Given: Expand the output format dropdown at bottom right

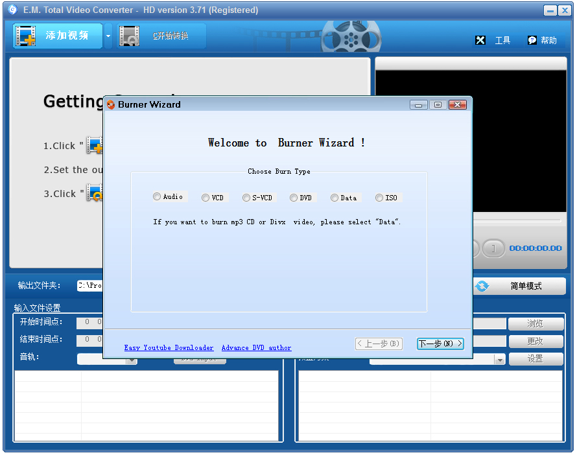Looking at the screenshot, I should pos(499,358).
